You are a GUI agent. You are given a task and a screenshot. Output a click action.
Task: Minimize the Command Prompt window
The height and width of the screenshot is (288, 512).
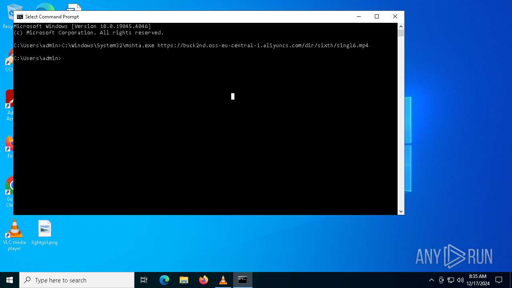[358, 16]
